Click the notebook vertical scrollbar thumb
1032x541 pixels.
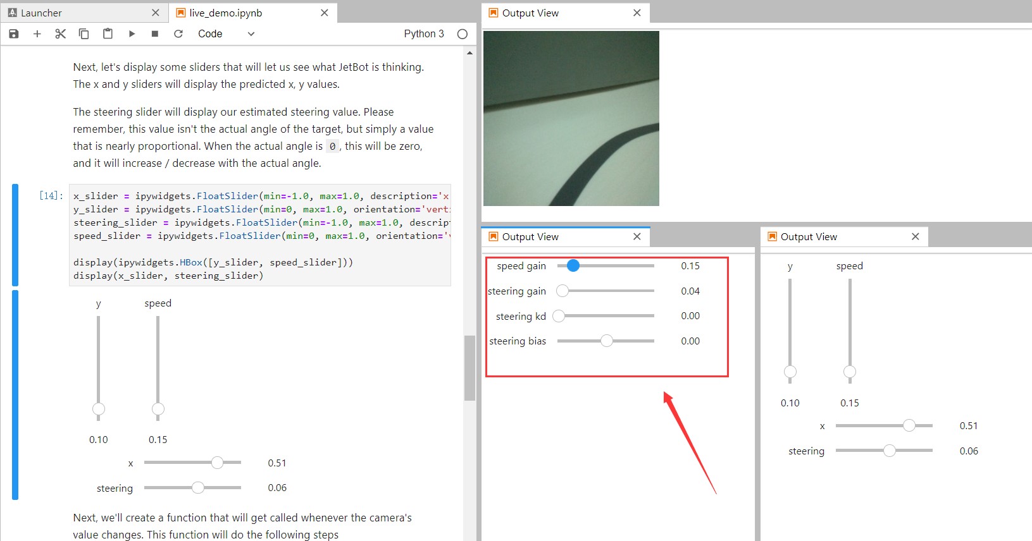point(469,368)
